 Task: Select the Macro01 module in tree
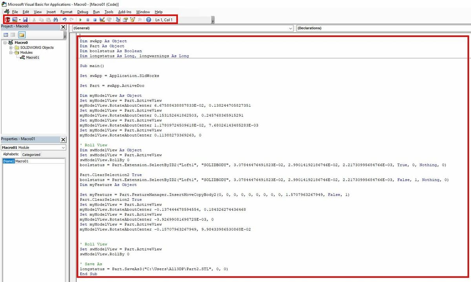[x=32, y=58]
